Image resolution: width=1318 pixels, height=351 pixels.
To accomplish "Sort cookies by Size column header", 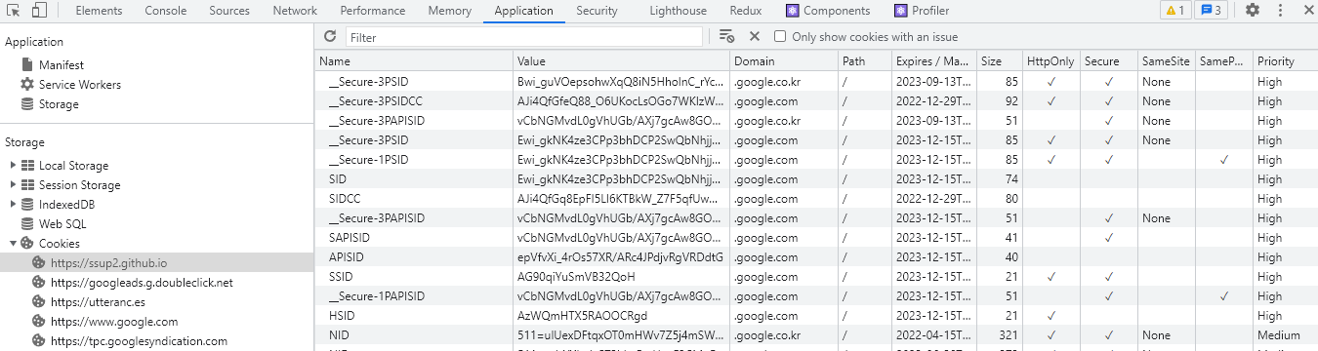I will click(x=1000, y=60).
